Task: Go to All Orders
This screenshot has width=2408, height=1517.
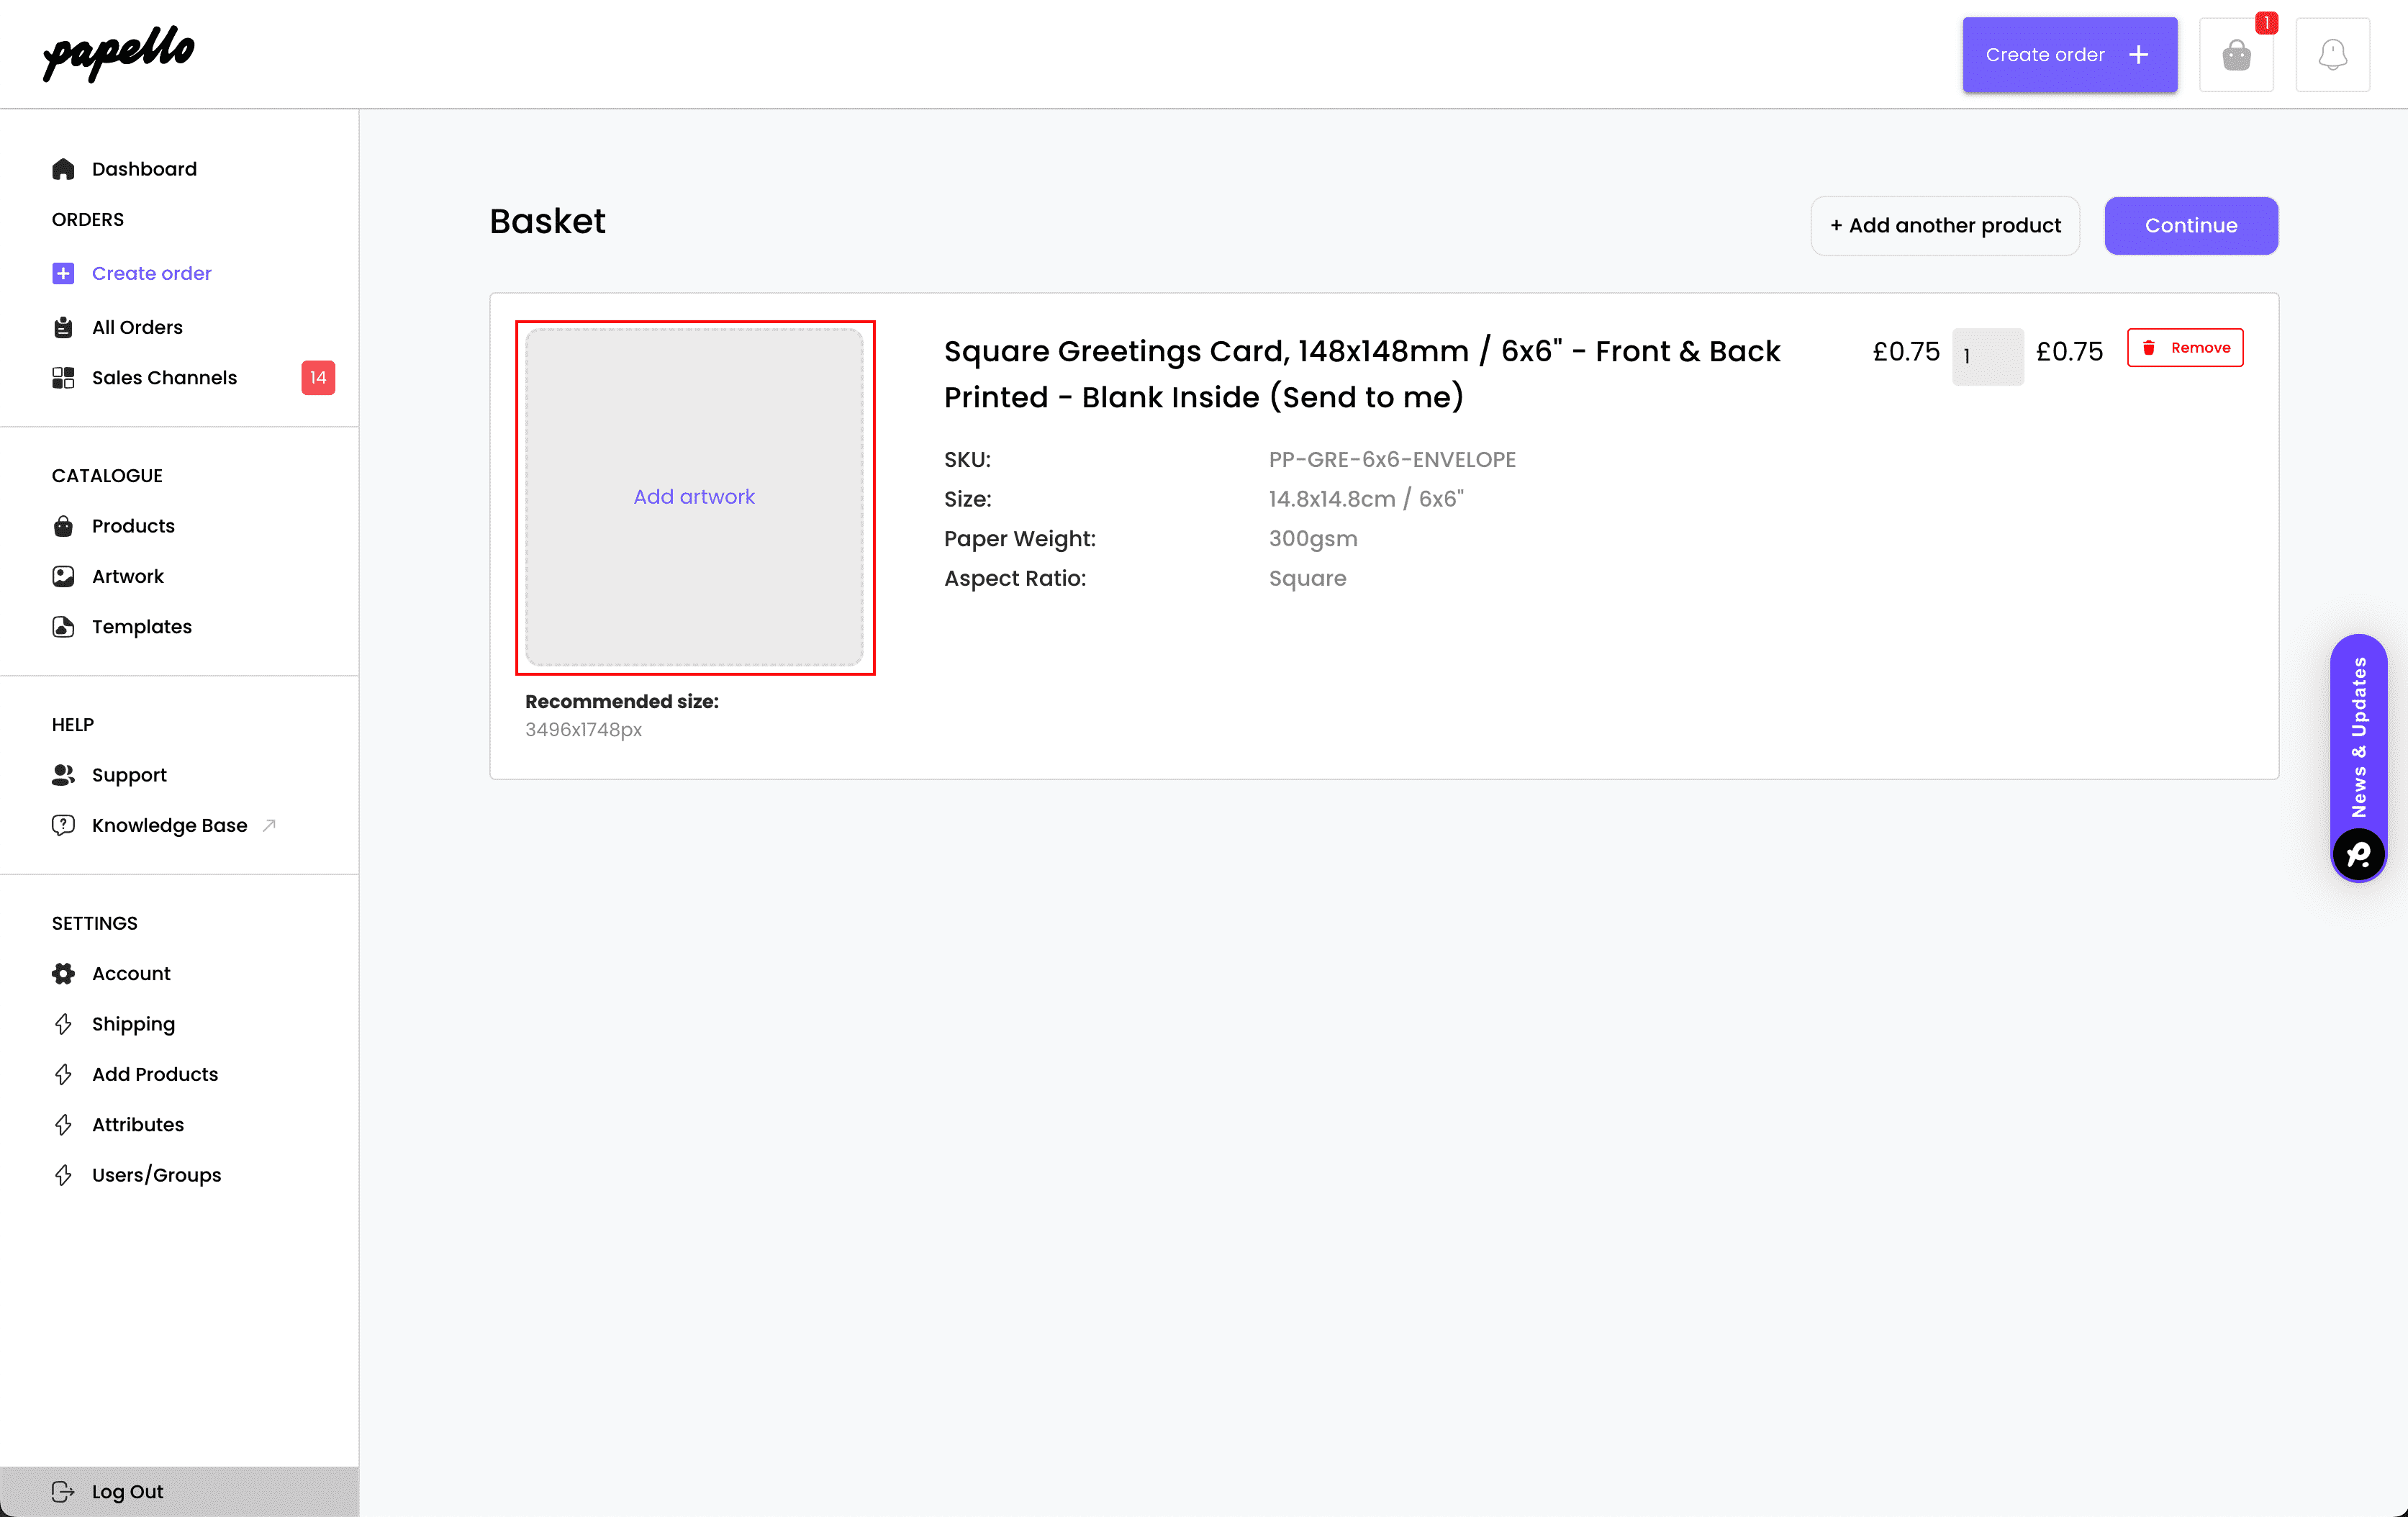Action: point(137,327)
